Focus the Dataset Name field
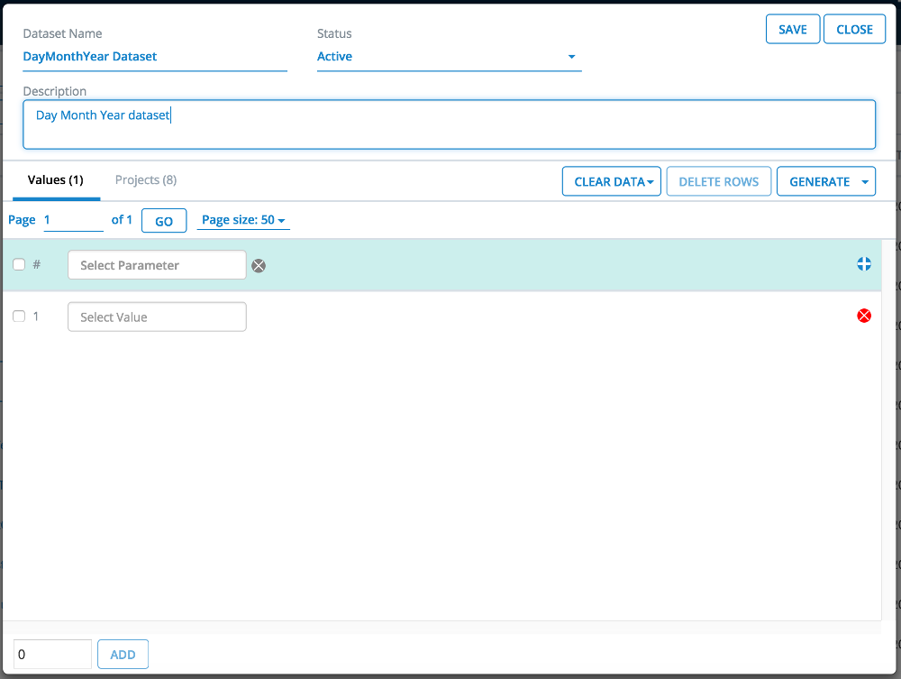 pyautogui.click(x=154, y=57)
